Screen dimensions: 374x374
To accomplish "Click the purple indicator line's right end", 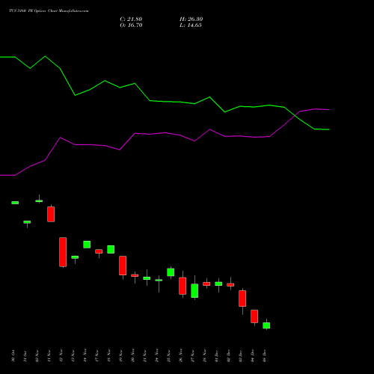I will pyautogui.click(x=328, y=109).
